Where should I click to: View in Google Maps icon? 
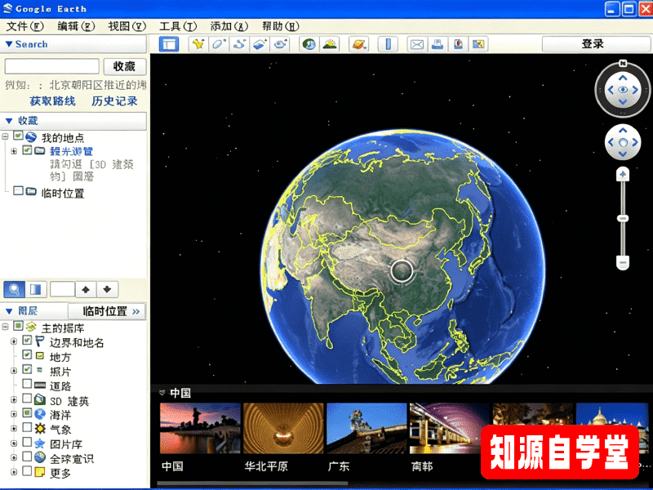pyautogui.click(x=478, y=44)
